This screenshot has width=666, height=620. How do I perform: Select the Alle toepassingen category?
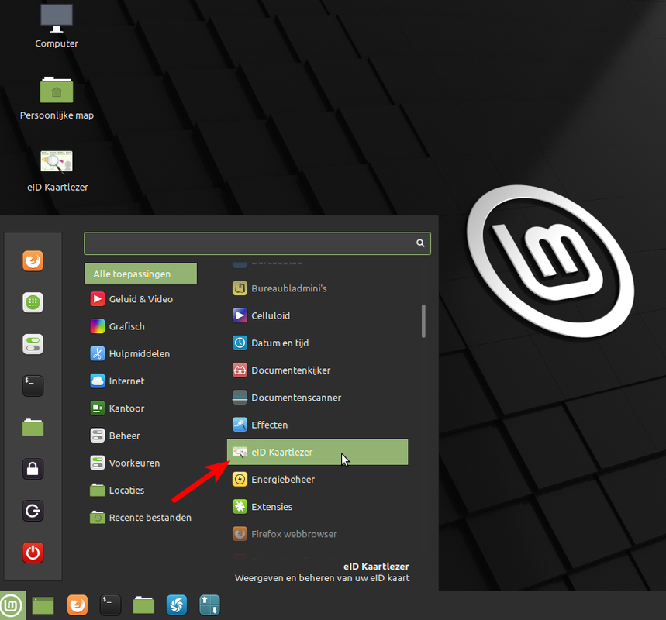[140, 274]
